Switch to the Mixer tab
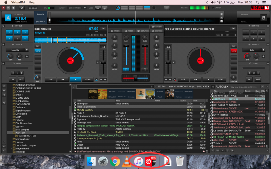The image size is (271, 169). click(115, 31)
